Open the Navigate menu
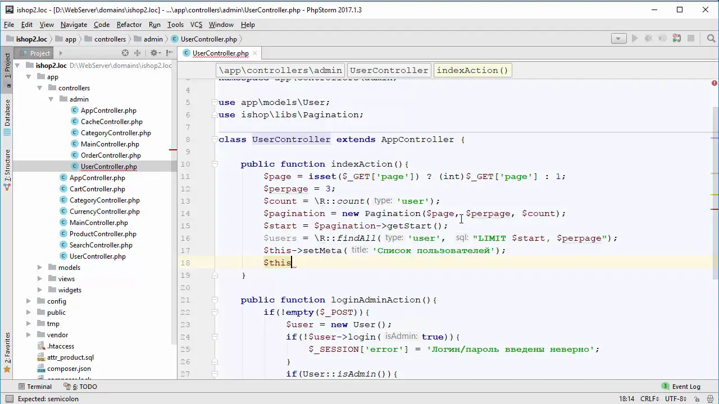This screenshot has width=719, height=404. 74,25
